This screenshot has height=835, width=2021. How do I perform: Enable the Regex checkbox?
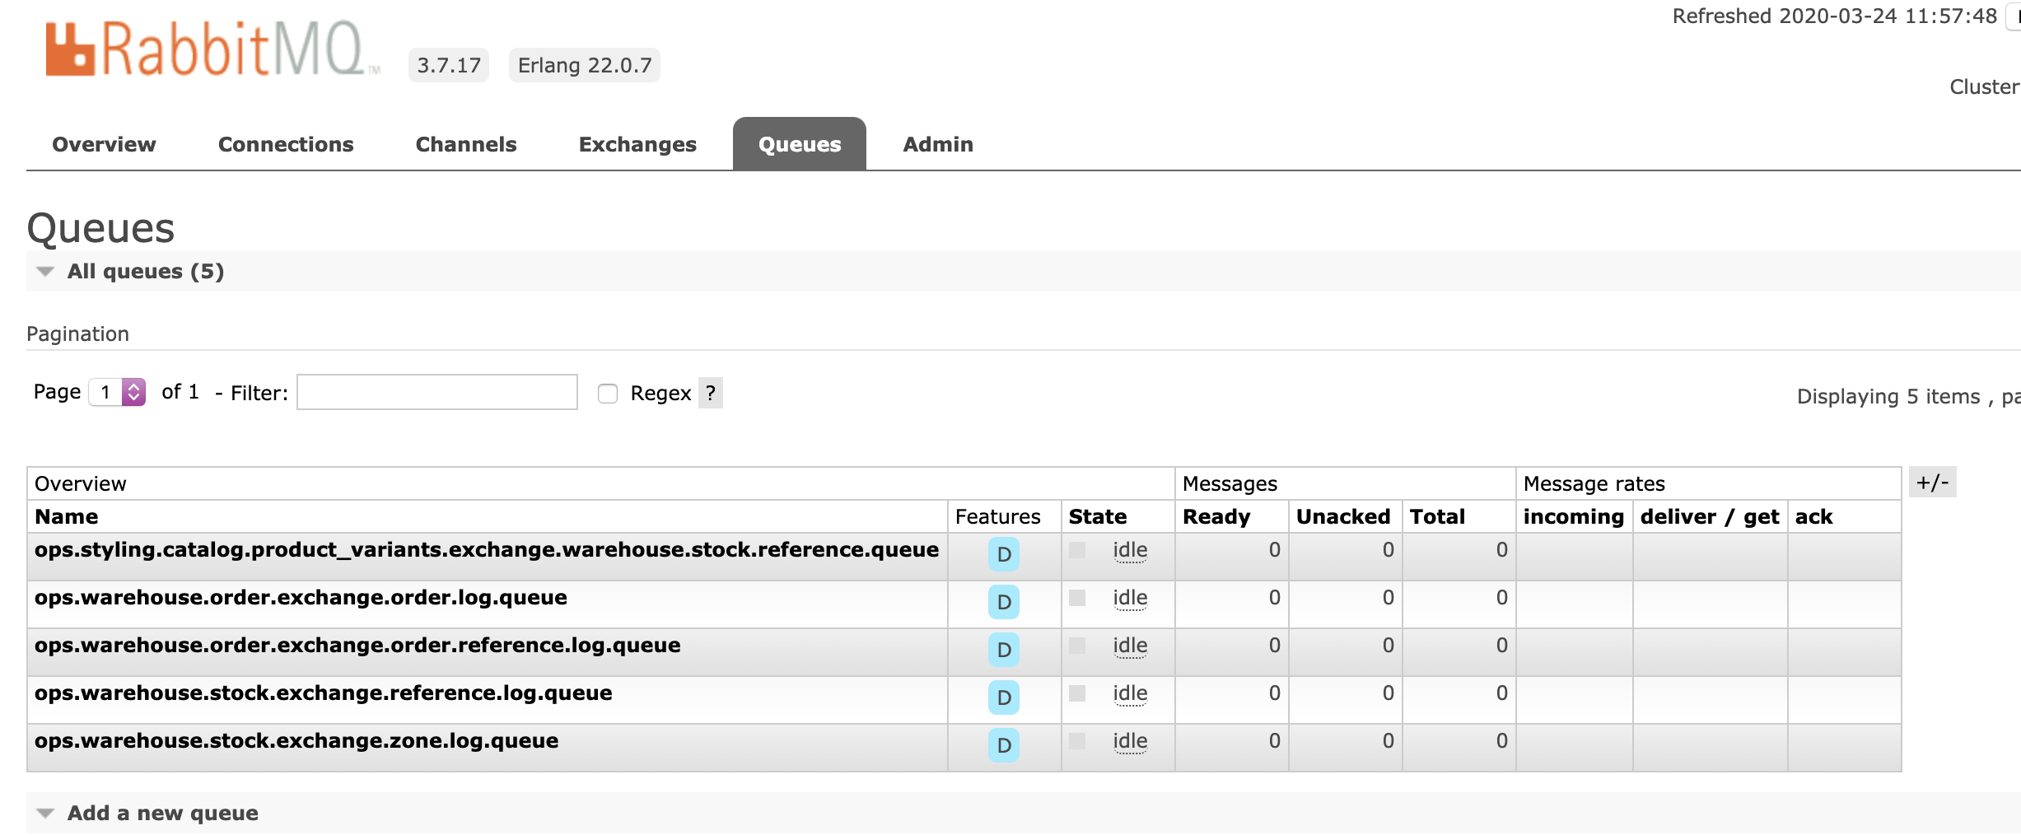608,394
